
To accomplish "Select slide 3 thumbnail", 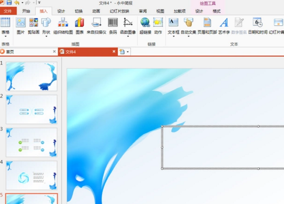I will point(31,142).
